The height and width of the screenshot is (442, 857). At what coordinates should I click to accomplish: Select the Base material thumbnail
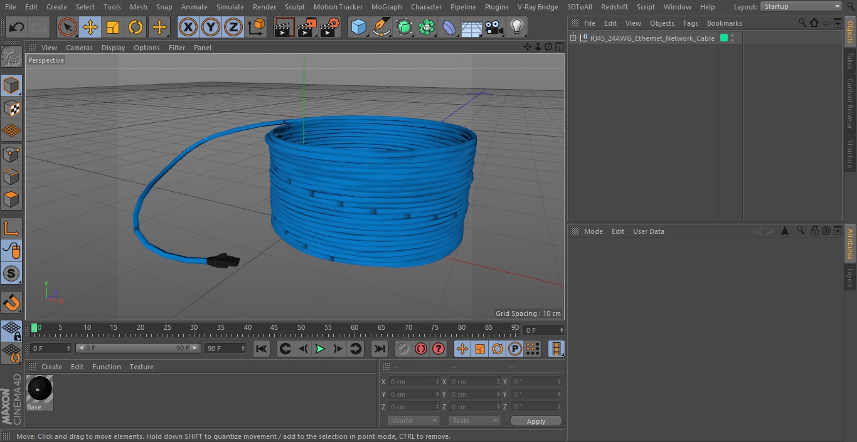(x=40, y=389)
